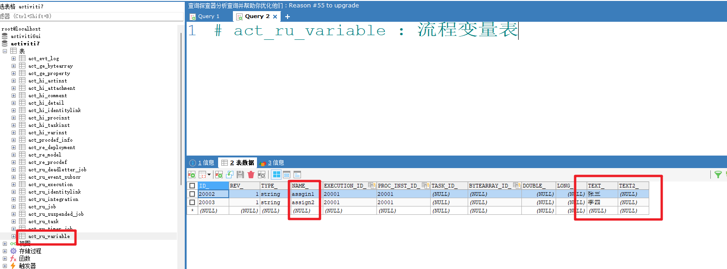The image size is (727, 269).
Task: Add a new query tab with plus
Action: click(288, 17)
